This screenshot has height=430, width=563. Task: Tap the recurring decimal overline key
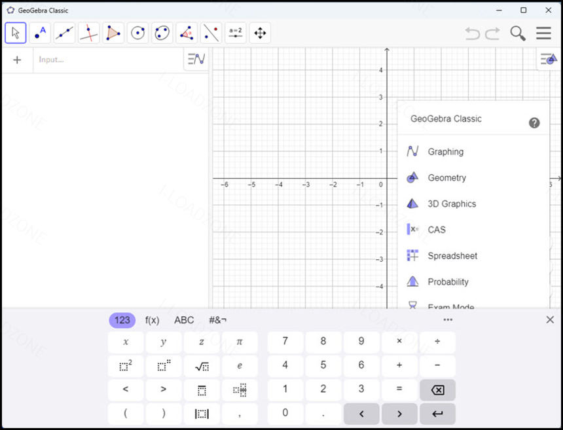click(202, 389)
